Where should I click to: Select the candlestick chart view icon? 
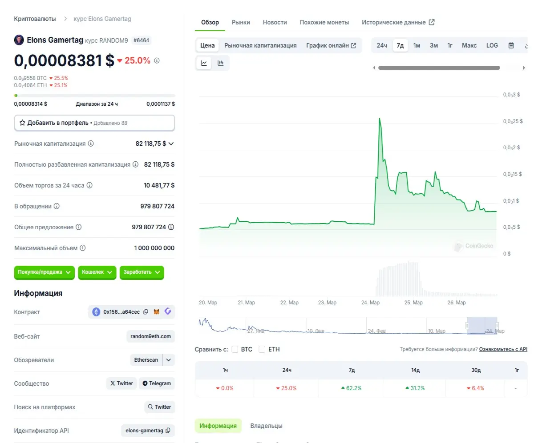220,63
